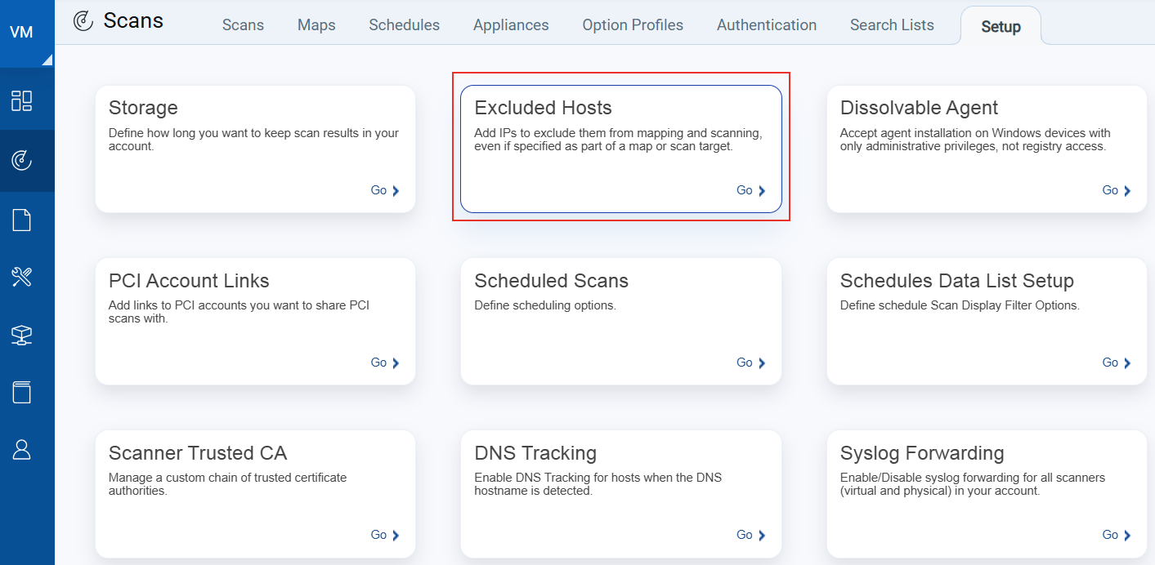Click Go on the DNS Tracking card
Viewport: 1155px width, 565px height.
[x=745, y=535]
